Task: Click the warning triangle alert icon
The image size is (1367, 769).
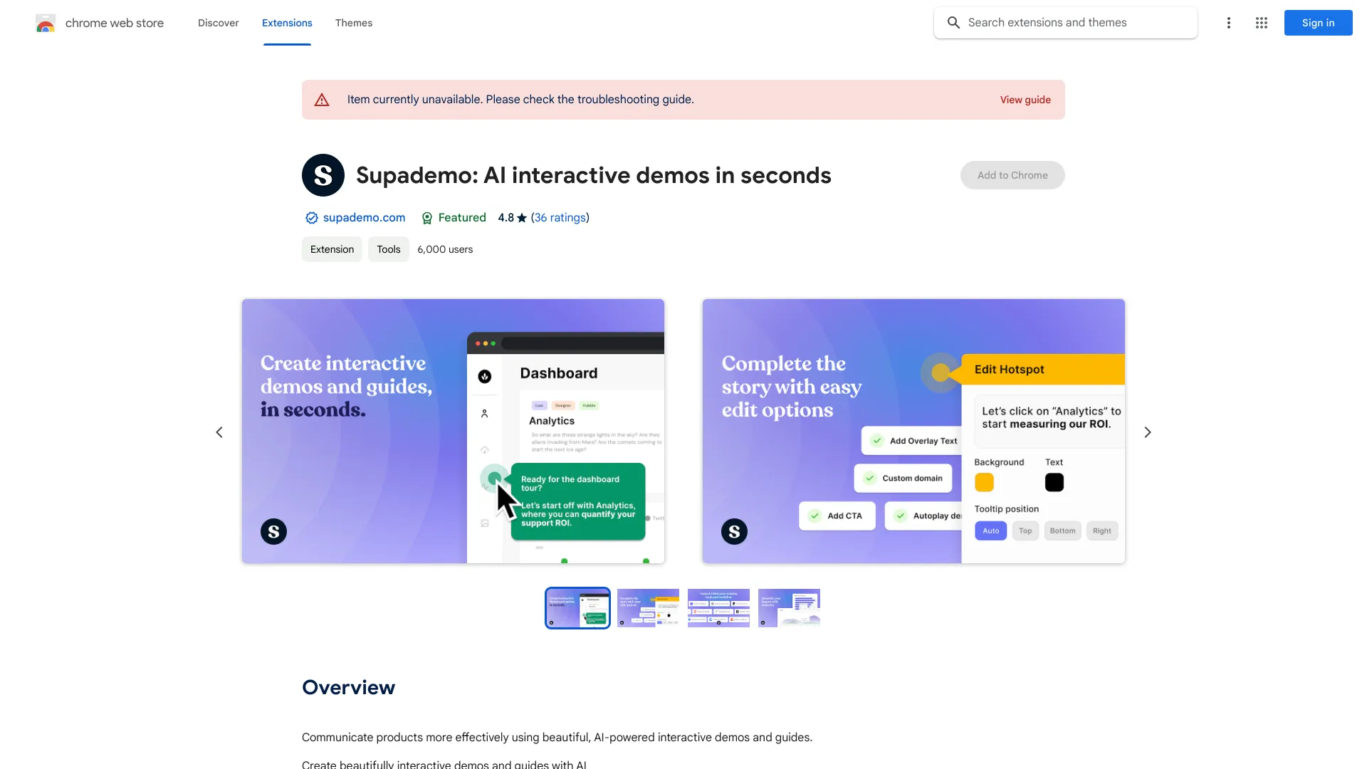Action: coord(322,100)
